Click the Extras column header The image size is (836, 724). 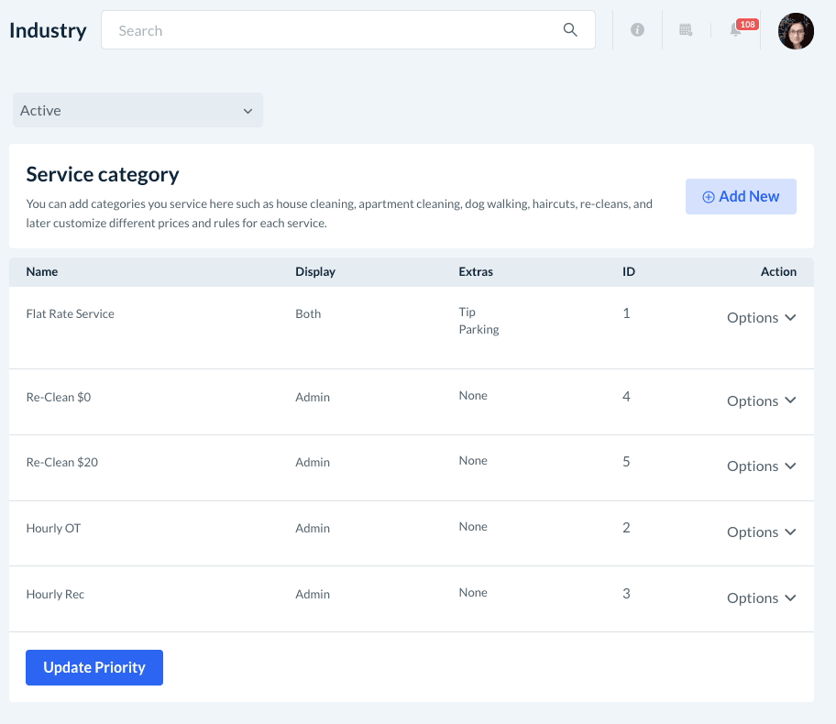[x=476, y=272]
